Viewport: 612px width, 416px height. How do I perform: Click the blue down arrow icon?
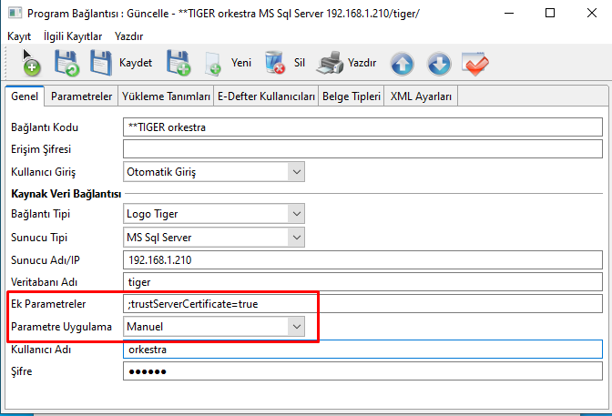pyautogui.click(x=438, y=64)
